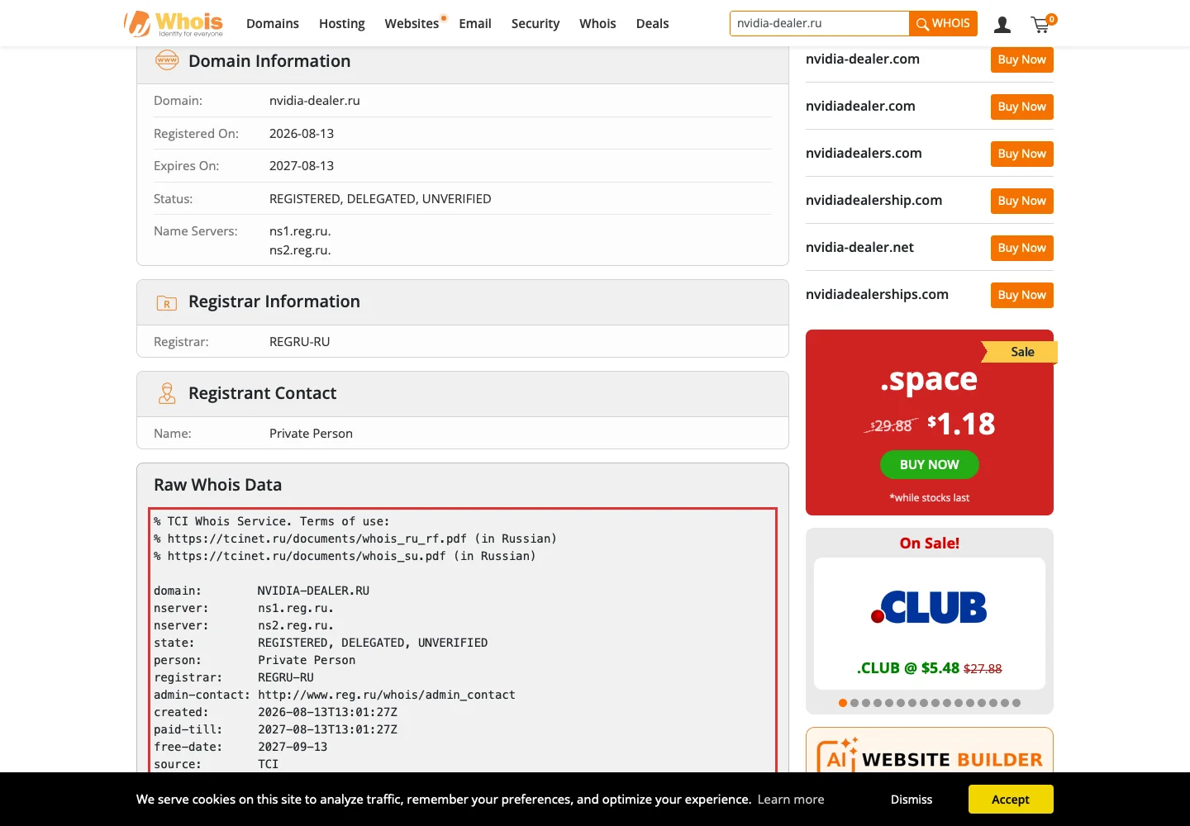Select the REGRU-RU registrar value

click(x=299, y=342)
